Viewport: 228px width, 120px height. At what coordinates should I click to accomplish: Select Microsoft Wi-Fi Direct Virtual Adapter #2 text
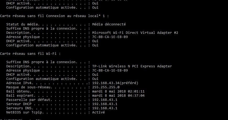tap(135, 33)
